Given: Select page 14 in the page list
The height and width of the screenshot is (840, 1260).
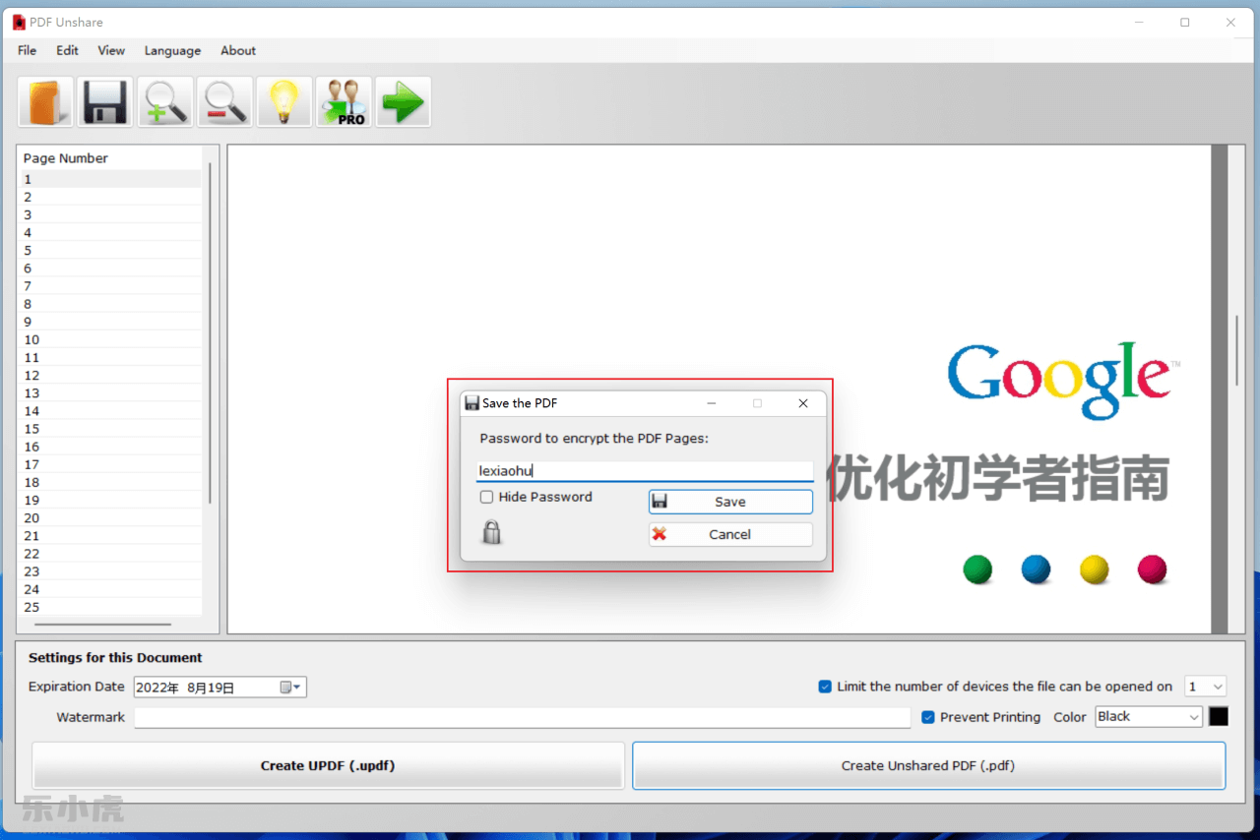Looking at the screenshot, I should 111,411.
